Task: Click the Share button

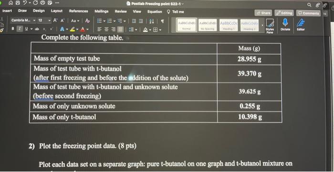Action: 263,13
